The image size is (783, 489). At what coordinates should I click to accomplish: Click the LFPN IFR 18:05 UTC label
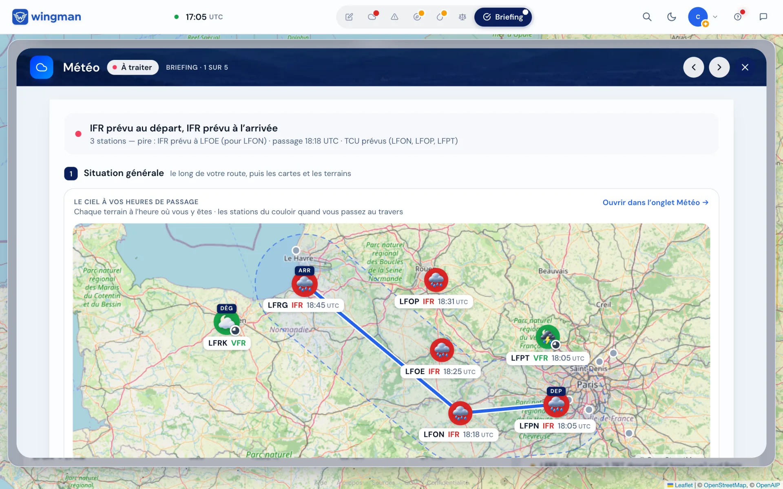(x=555, y=426)
